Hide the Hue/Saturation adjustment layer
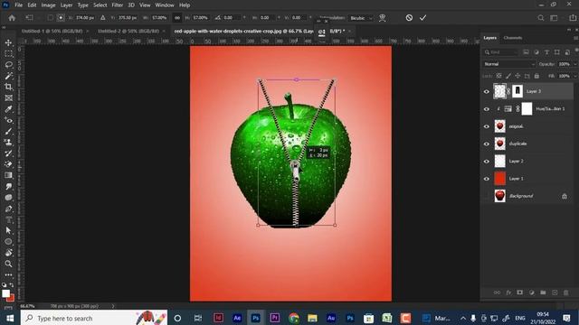This screenshot has width=579, height=325. click(x=487, y=109)
